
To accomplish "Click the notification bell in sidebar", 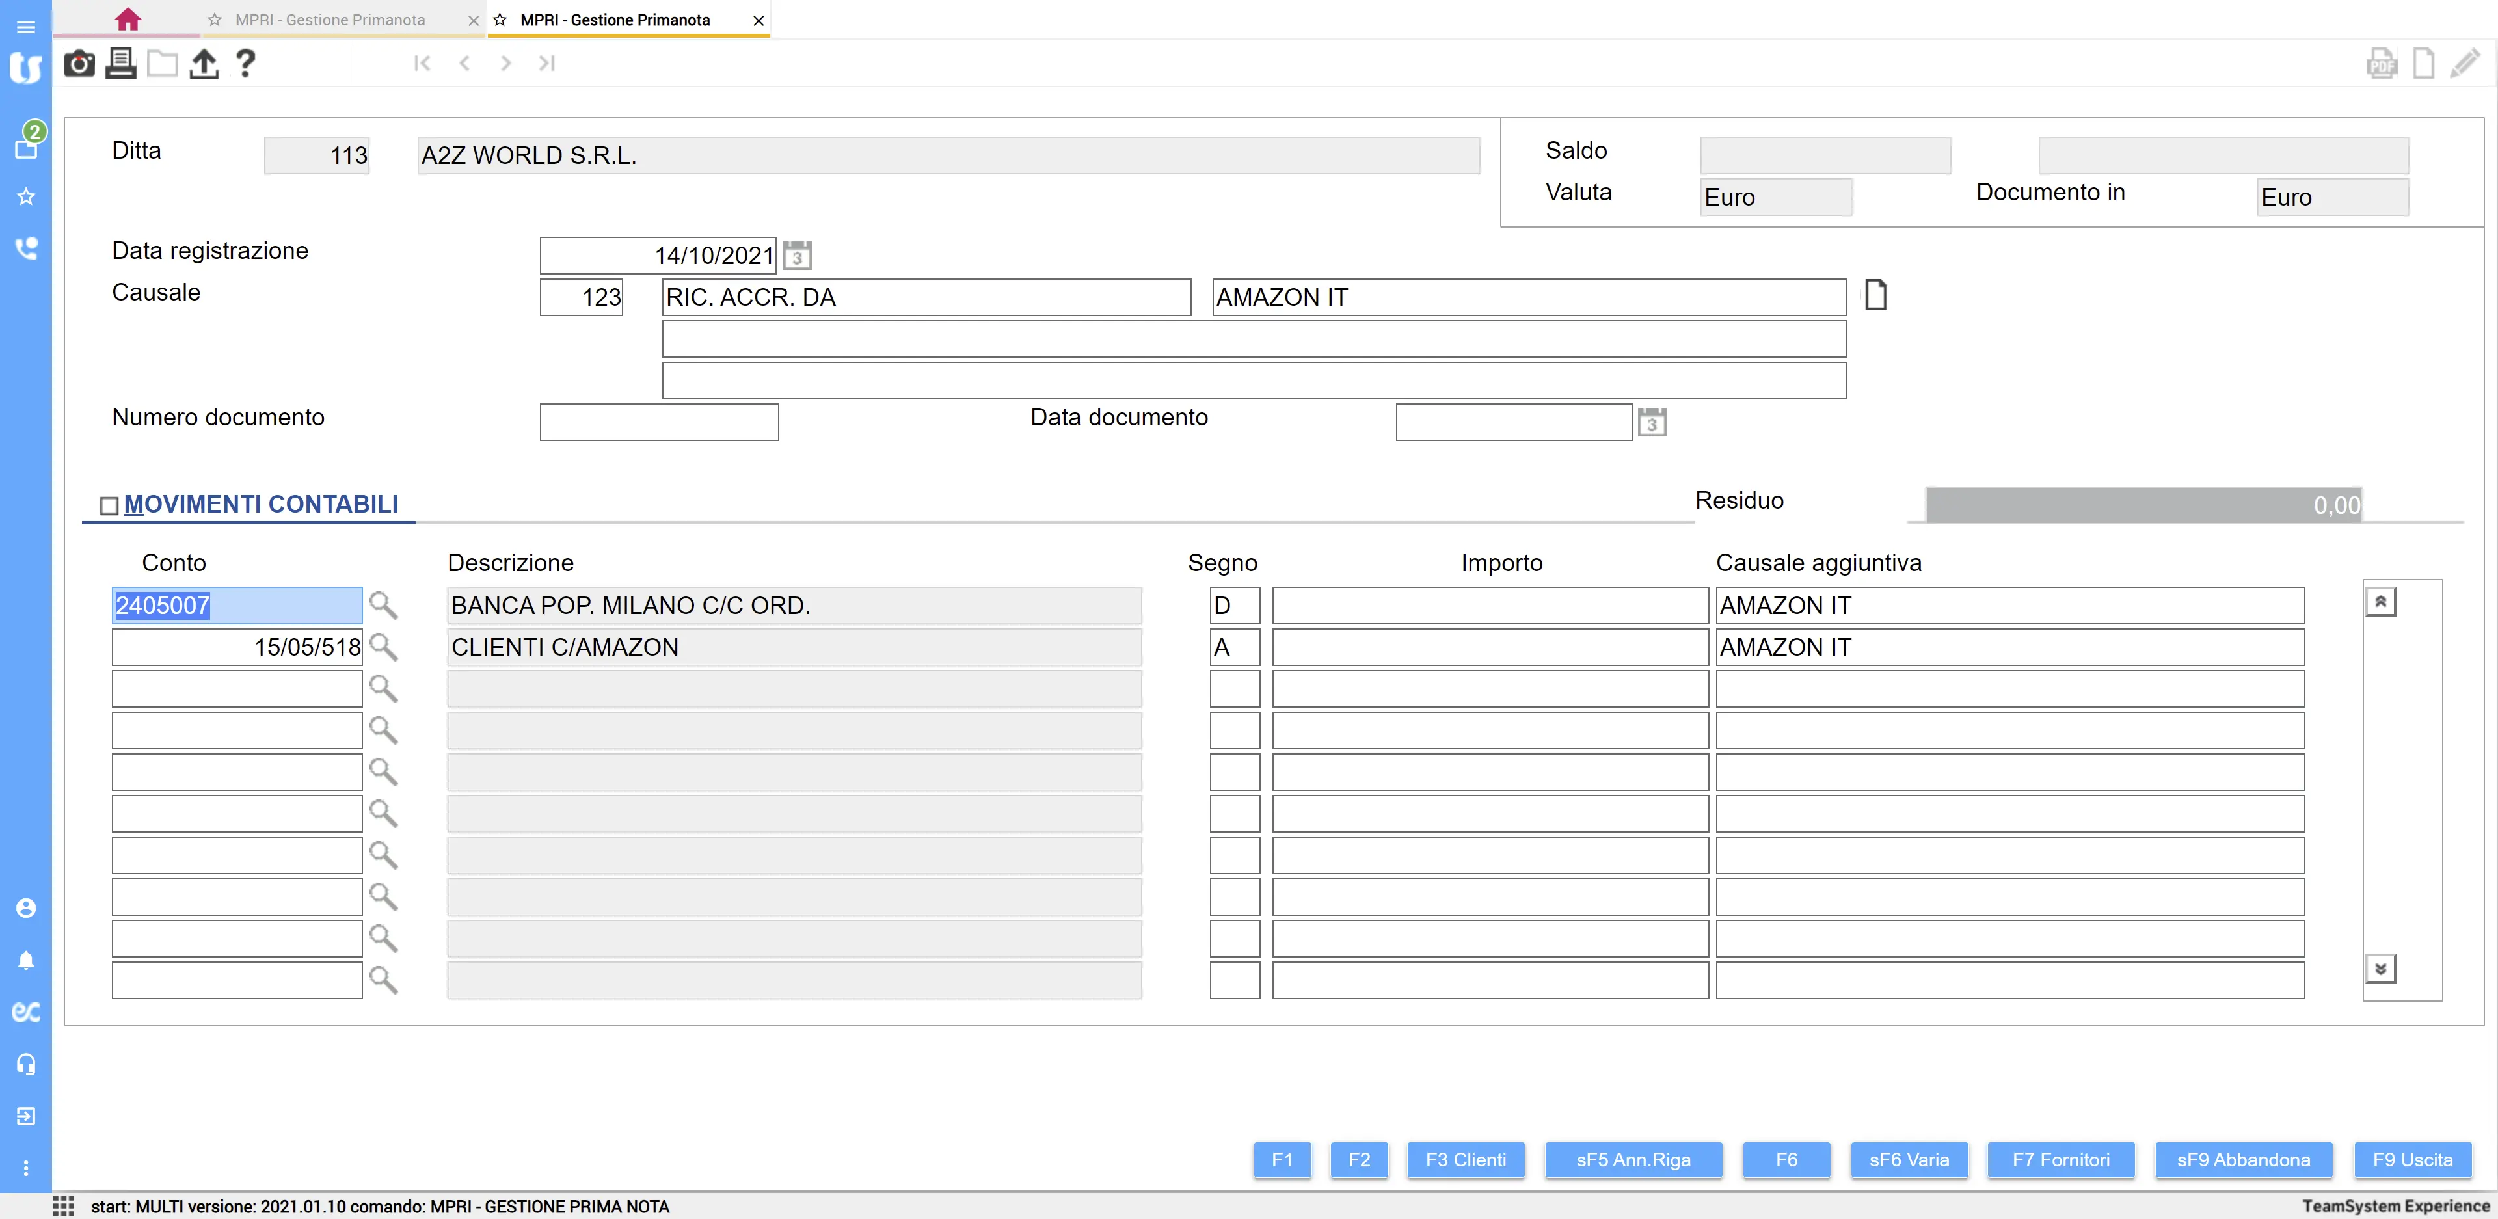I will click(x=26, y=960).
